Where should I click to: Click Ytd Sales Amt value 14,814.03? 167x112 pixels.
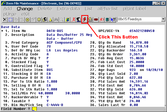click(x=139, y=93)
